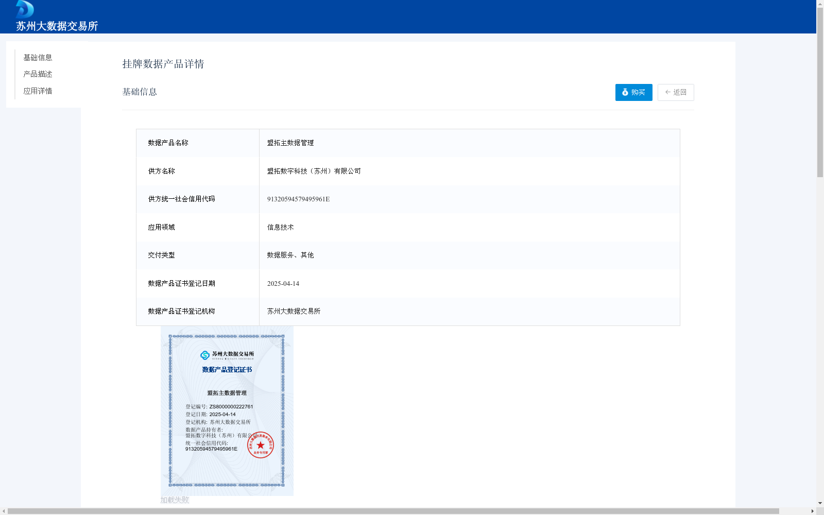Select the 数据服务、其他 delivery type value
Image resolution: width=824 pixels, height=515 pixels.
click(x=290, y=255)
